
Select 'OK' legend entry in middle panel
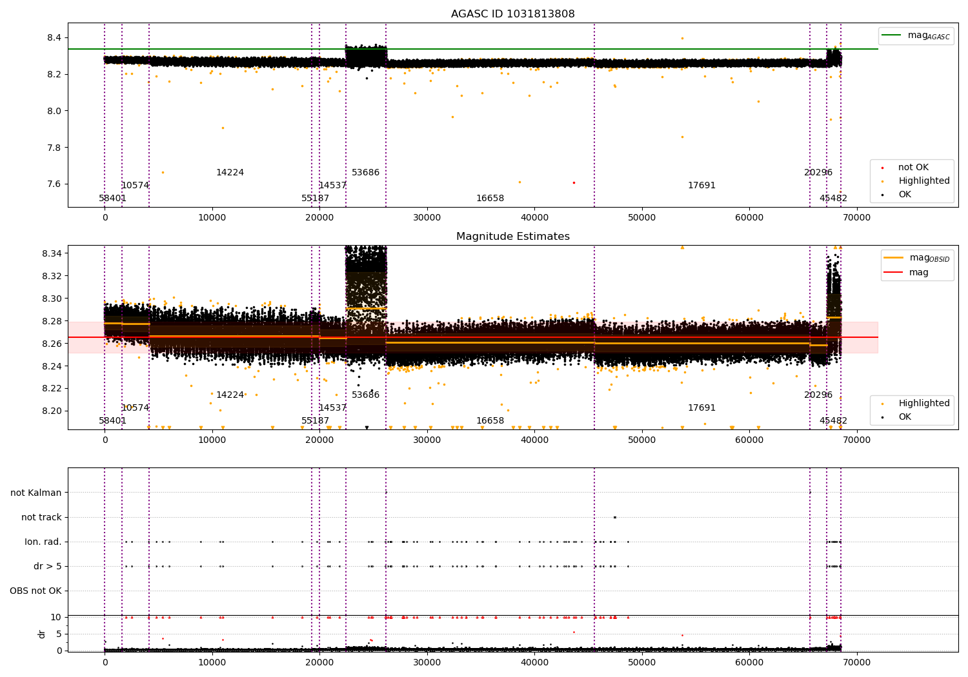pyautogui.click(x=905, y=417)
